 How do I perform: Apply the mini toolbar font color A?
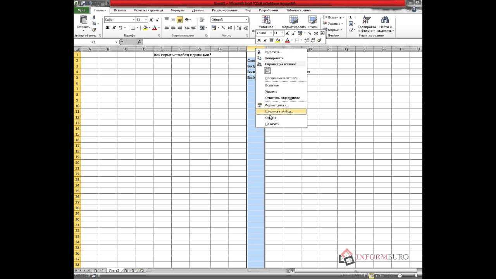(x=287, y=40)
